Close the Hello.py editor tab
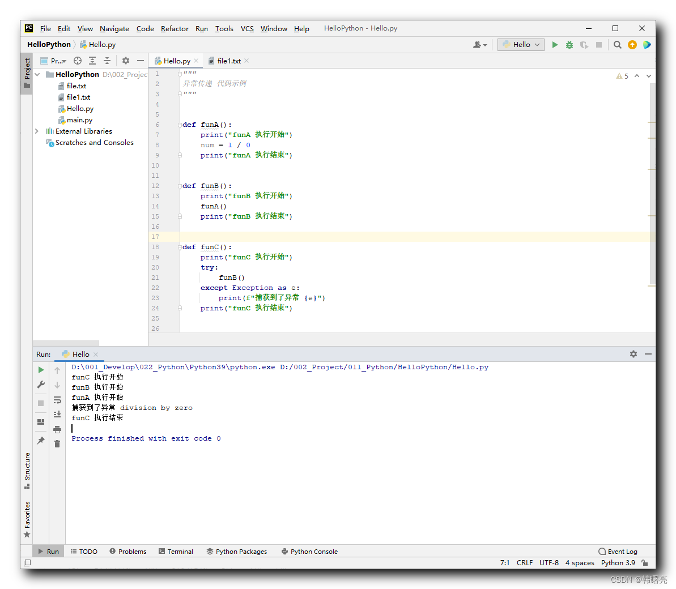676x589 pixels. (x=196, y=61)
